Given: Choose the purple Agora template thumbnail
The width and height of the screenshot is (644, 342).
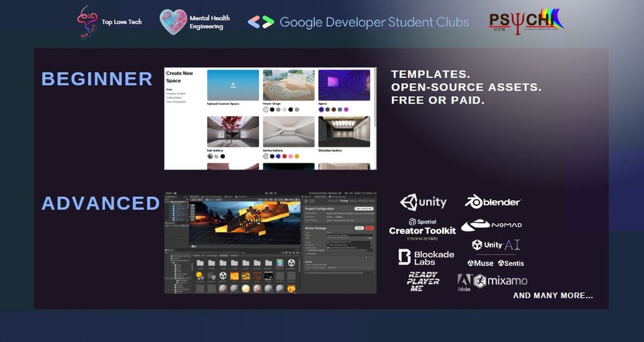Looking at the screenshot, I should click(x=344, y=85).
